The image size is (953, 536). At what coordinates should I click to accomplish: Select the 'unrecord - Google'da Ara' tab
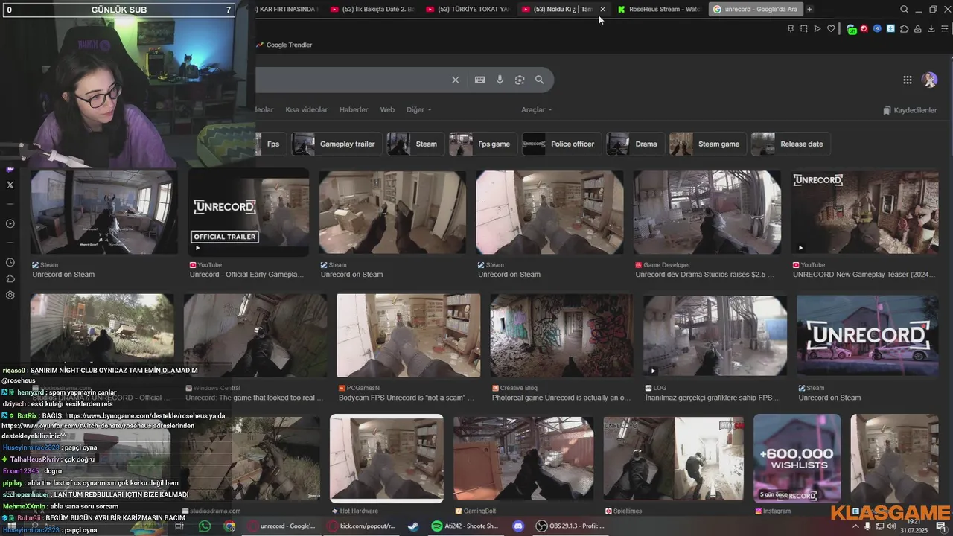pyautogui.click(x=756, y=9)
